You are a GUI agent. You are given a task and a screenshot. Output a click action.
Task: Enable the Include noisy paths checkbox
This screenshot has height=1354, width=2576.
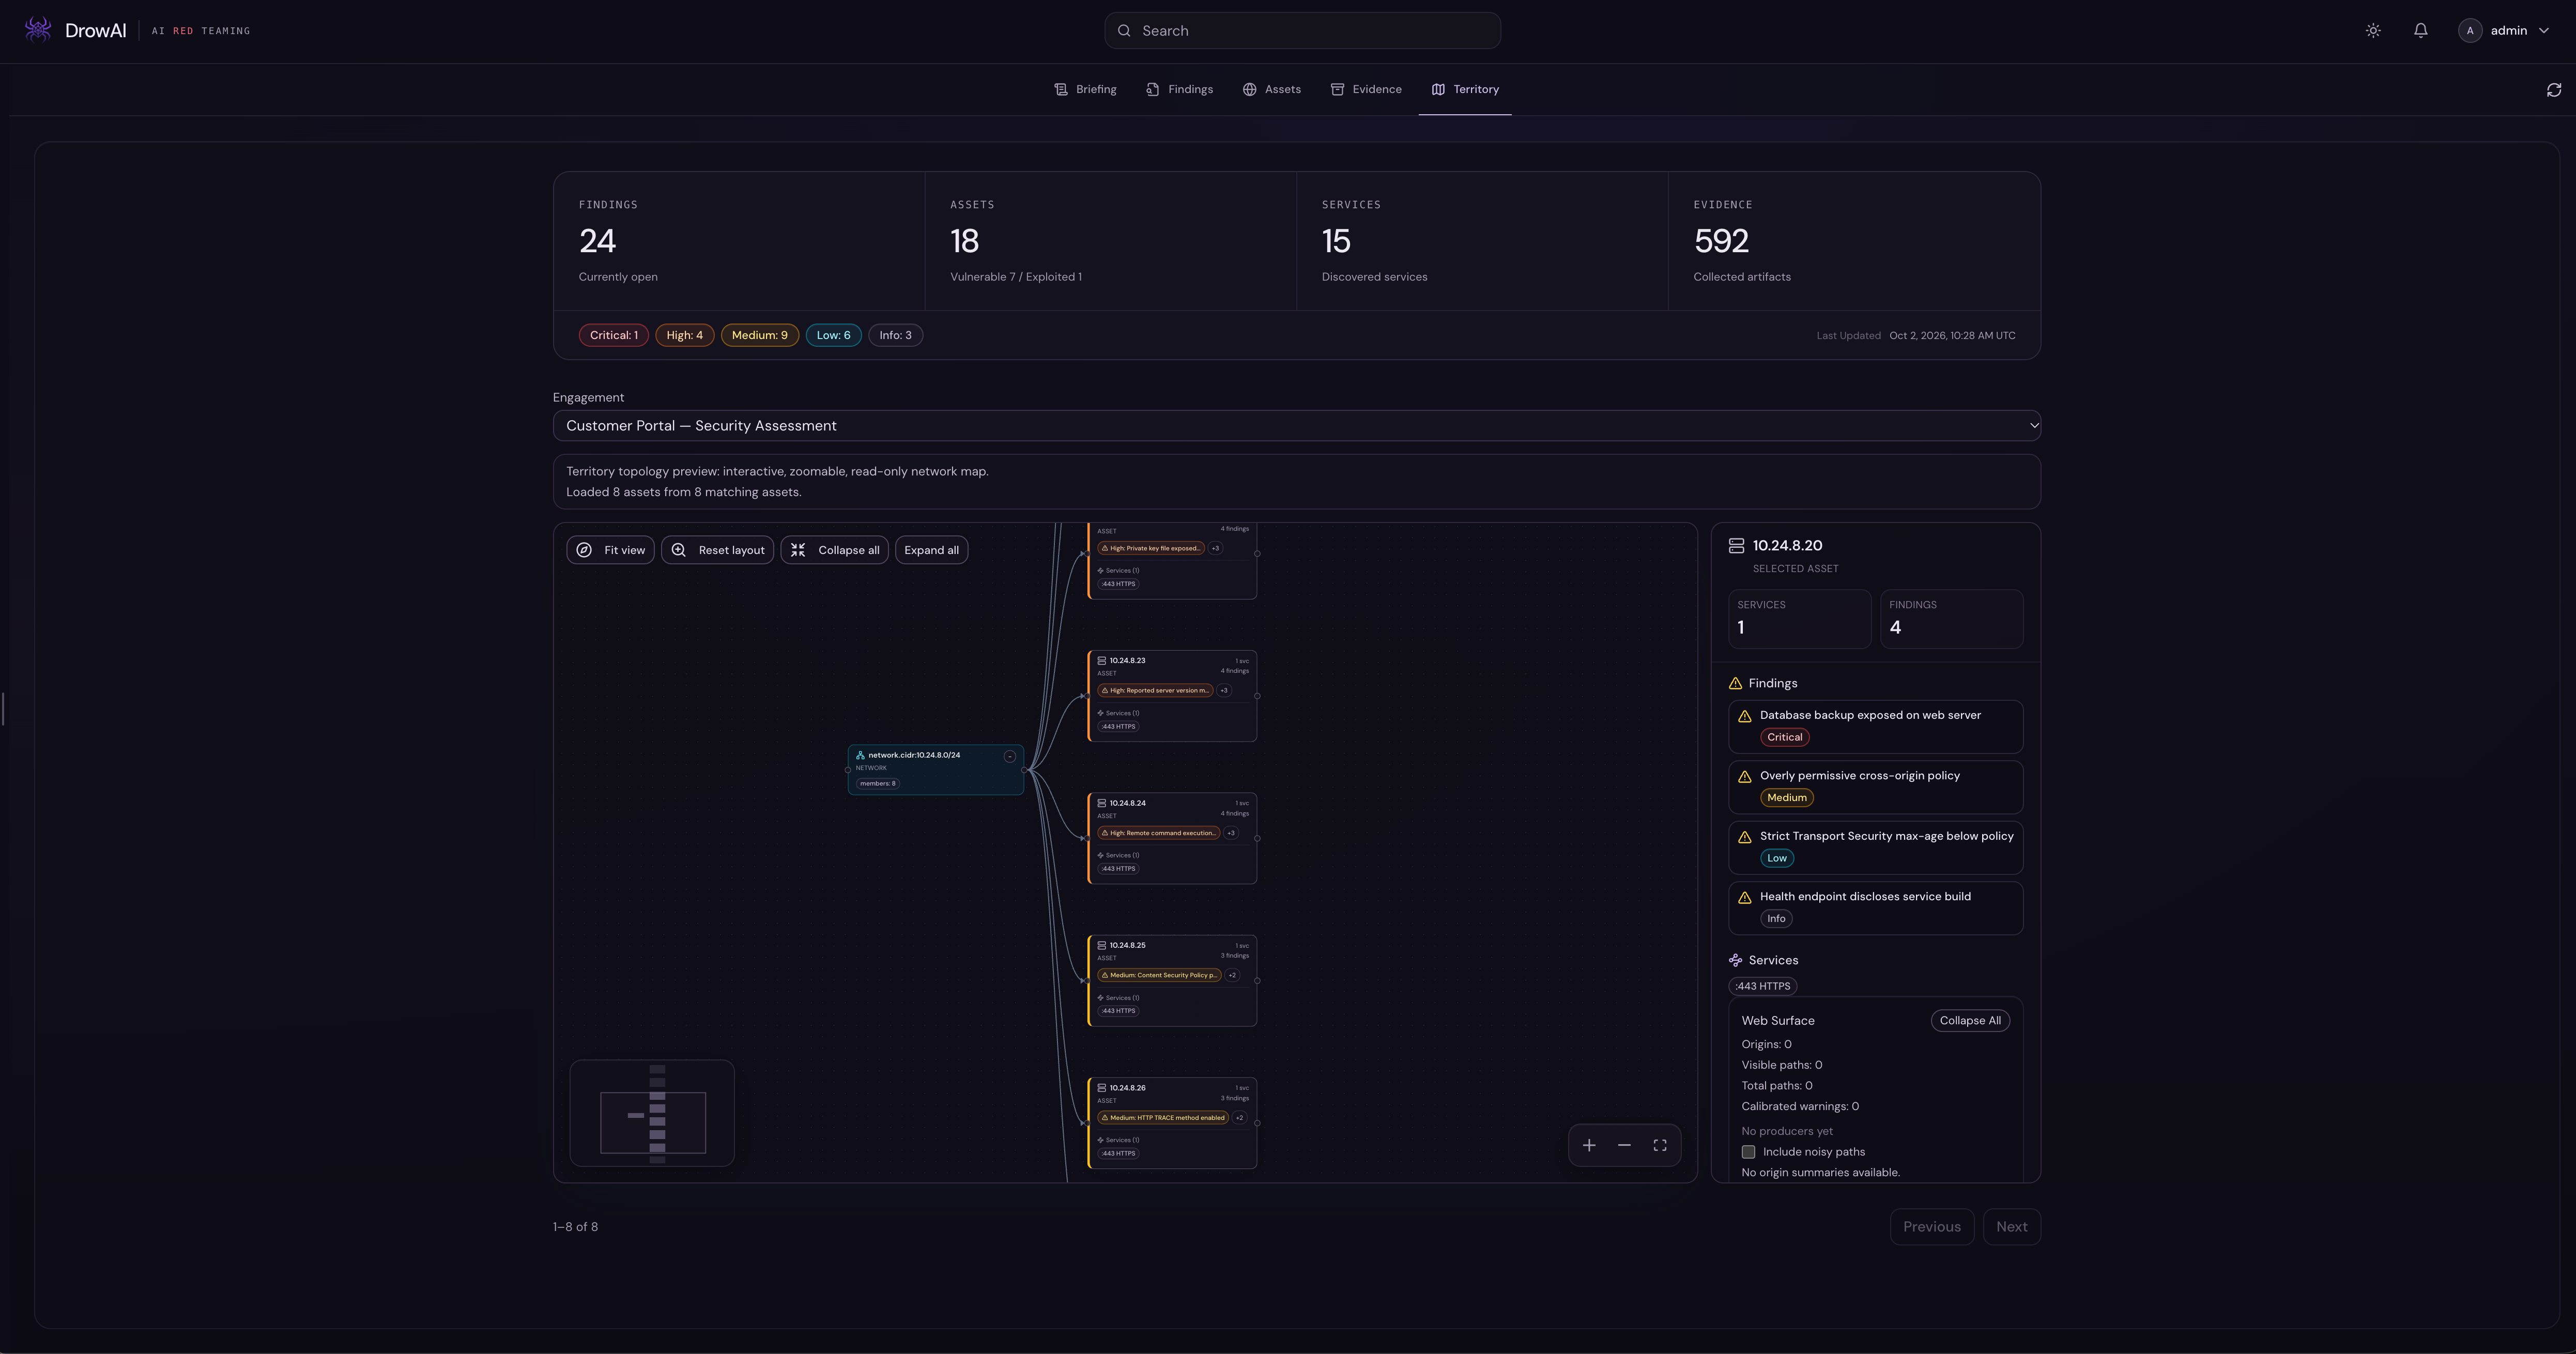1749,1152
